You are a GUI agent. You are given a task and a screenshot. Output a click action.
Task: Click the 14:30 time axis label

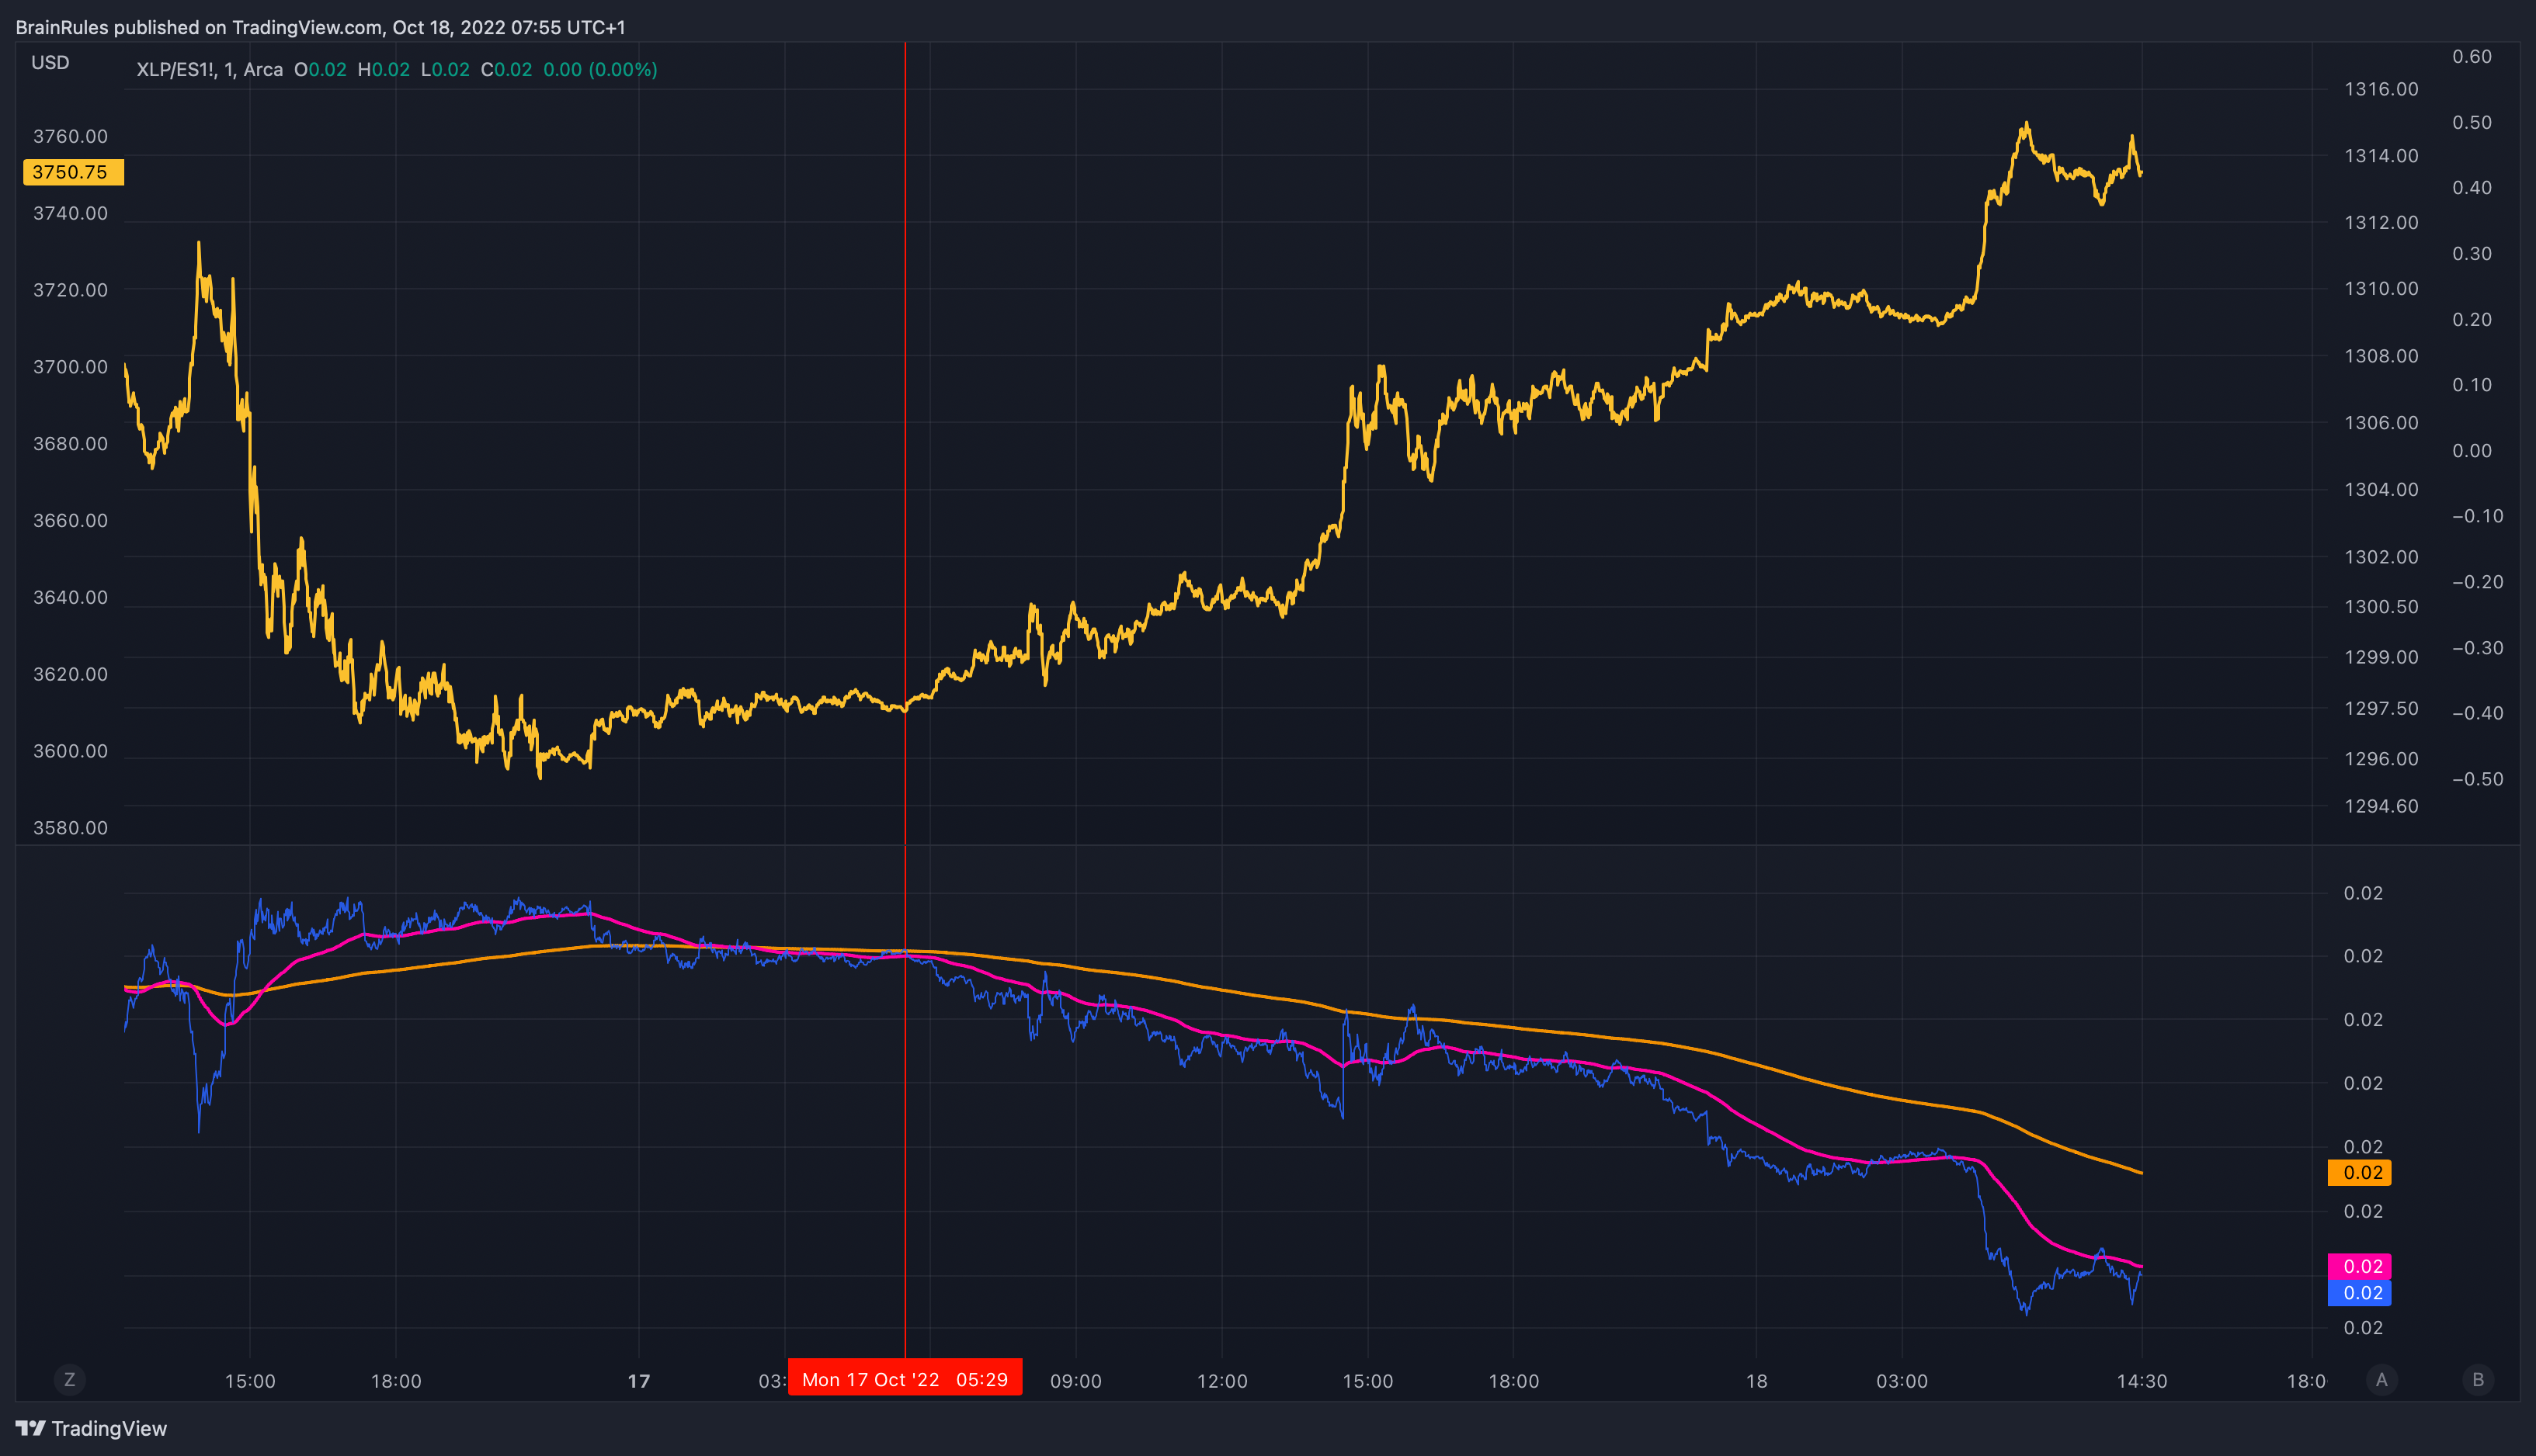tap(2142, 1381)
